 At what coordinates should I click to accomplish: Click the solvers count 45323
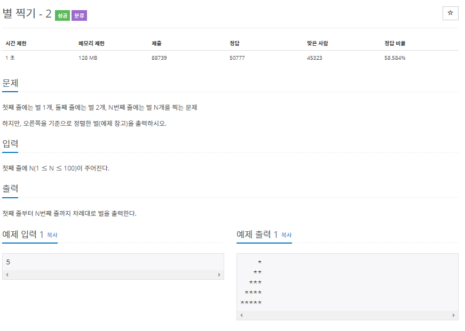point(314,58)
